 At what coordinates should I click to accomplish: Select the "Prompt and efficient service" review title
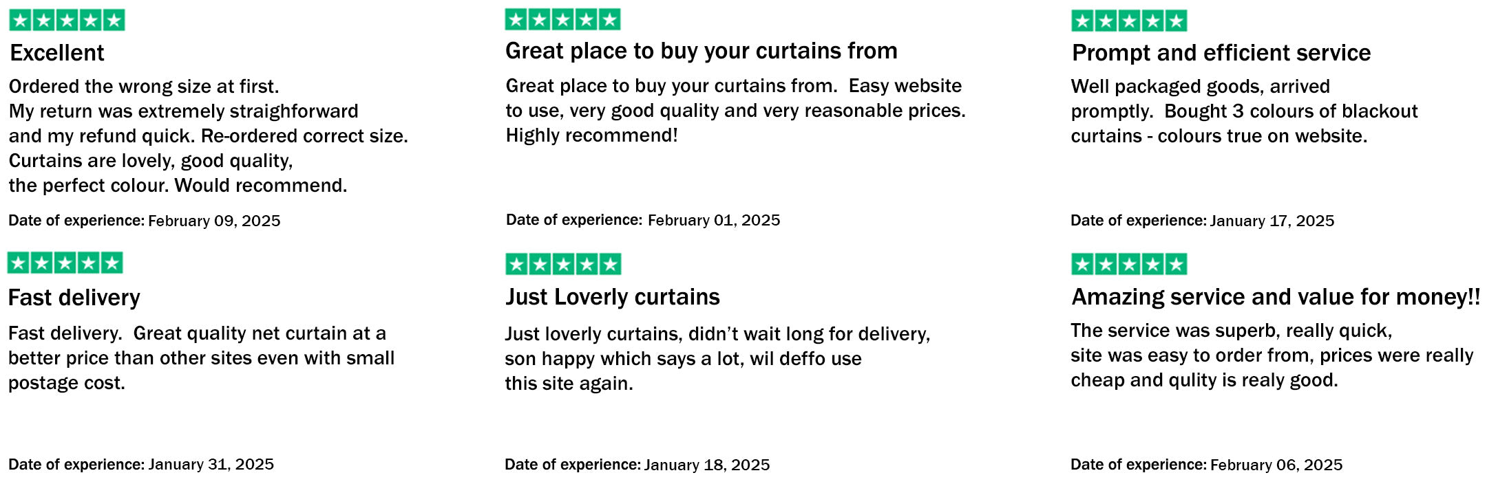tap(1221, 53)
